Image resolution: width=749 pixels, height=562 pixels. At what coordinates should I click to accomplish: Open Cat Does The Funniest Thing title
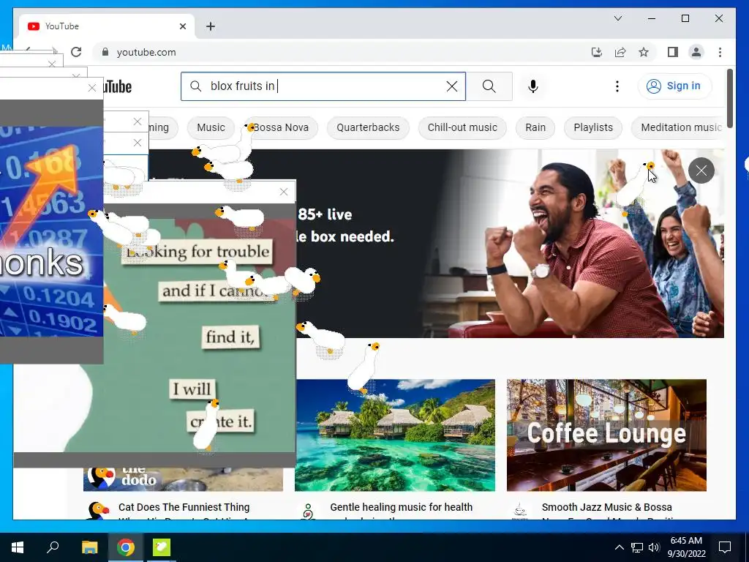pos(184,507)
